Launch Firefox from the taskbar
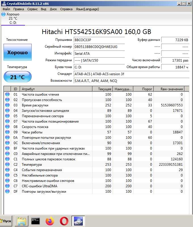This screenshot has height=227, width=193. pyautogui.click(x=50, y=221)
